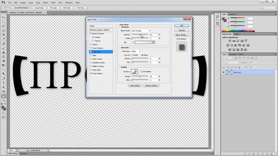278x156 pixels.
Task: Select the Crop tool
Action: click(3, 35)
